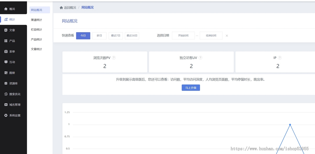Click the 今日 quick view button
315x154 pixels.
pos(83,36)
